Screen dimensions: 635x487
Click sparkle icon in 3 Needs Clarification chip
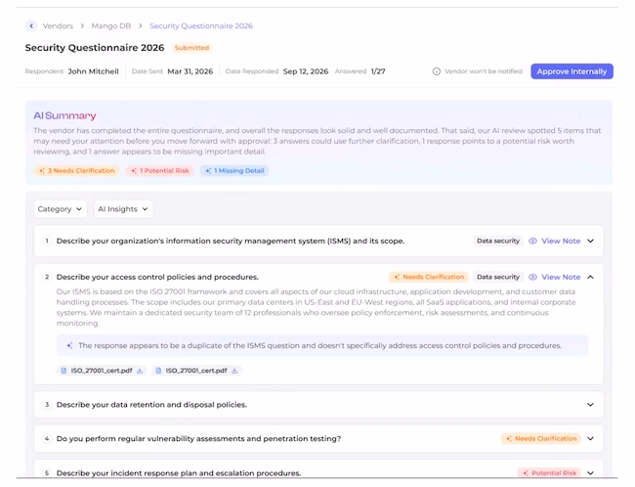pos(42,171)
